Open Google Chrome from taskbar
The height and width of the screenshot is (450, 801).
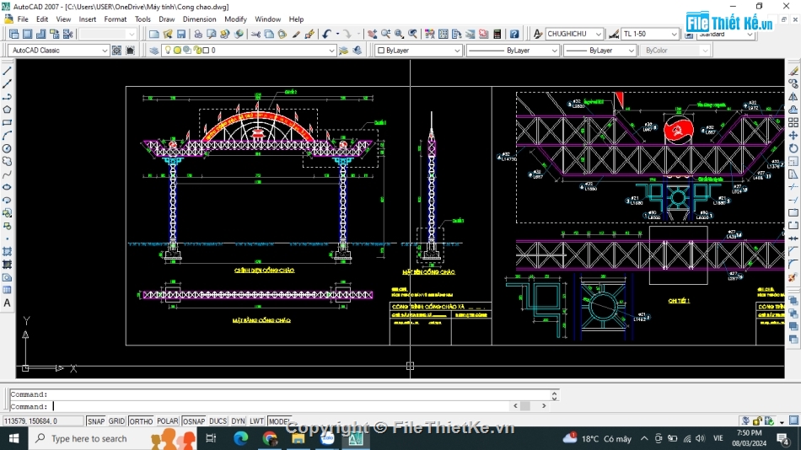pos(270,438)
